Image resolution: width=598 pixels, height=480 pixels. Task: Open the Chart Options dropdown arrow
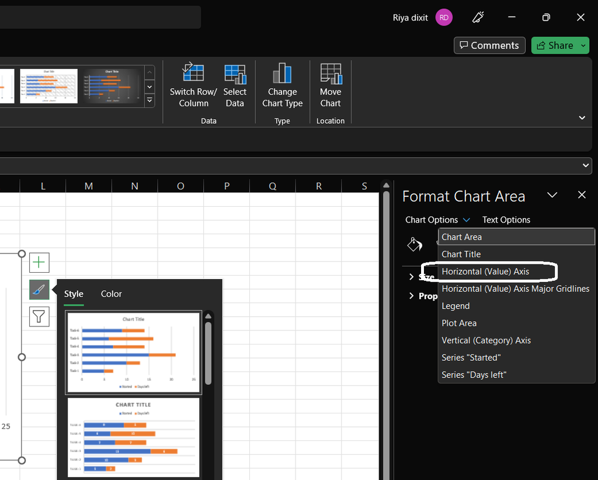click(x=466, y=220)
